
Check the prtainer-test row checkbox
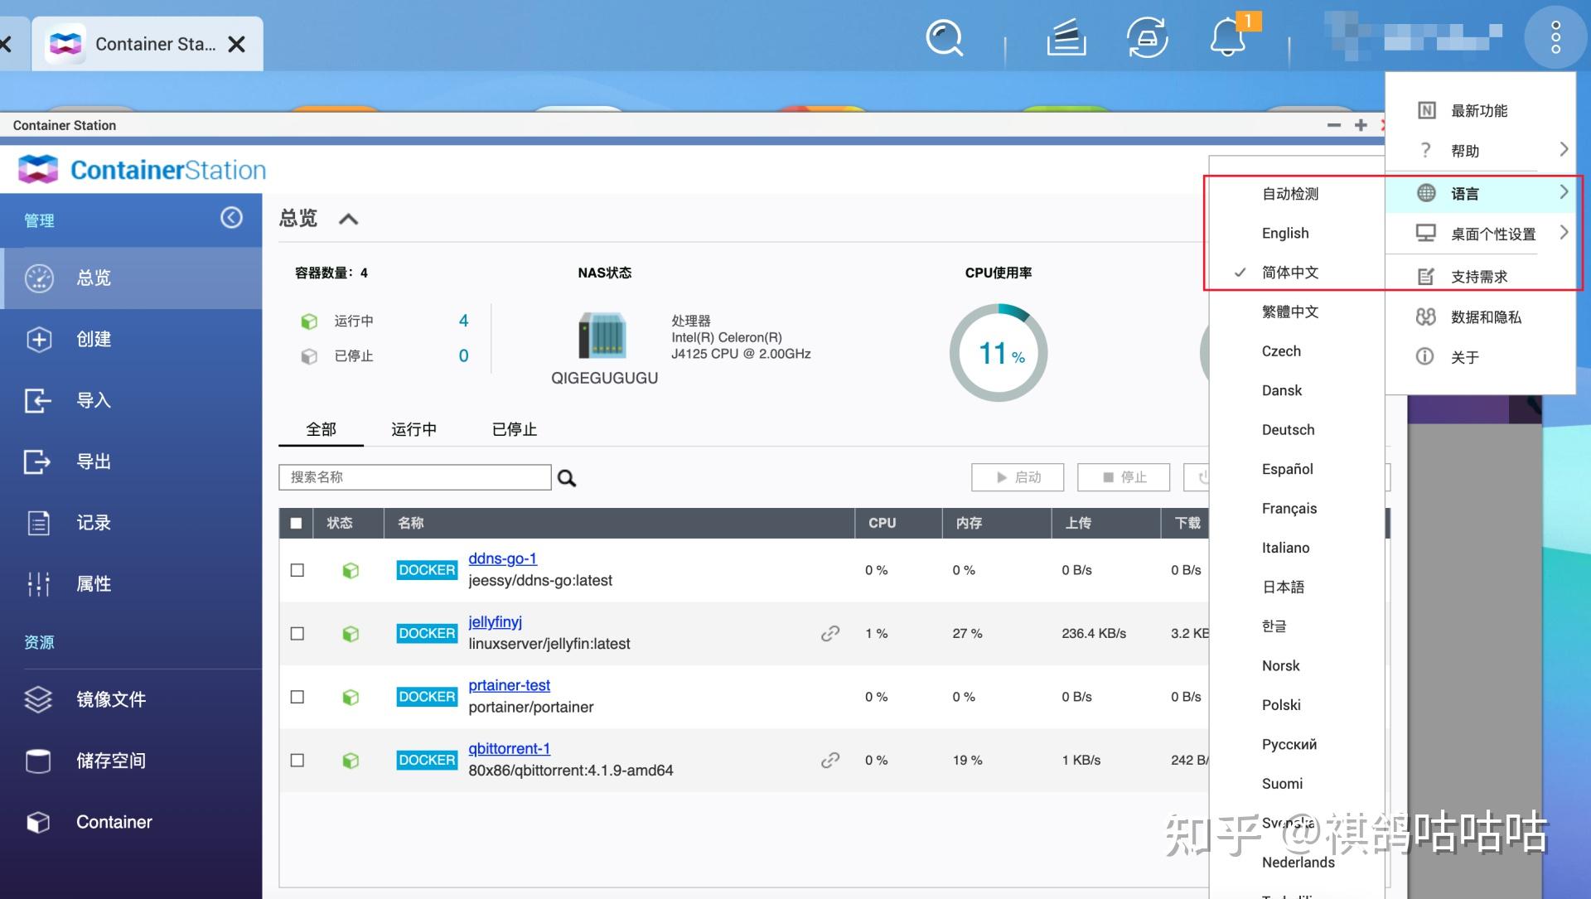[x=297, y=697]
